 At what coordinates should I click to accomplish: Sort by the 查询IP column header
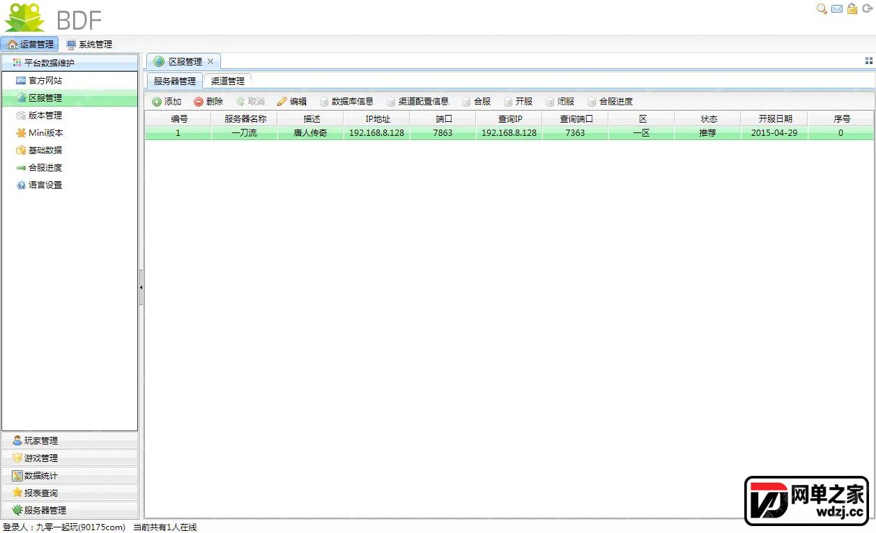(509, 119)
